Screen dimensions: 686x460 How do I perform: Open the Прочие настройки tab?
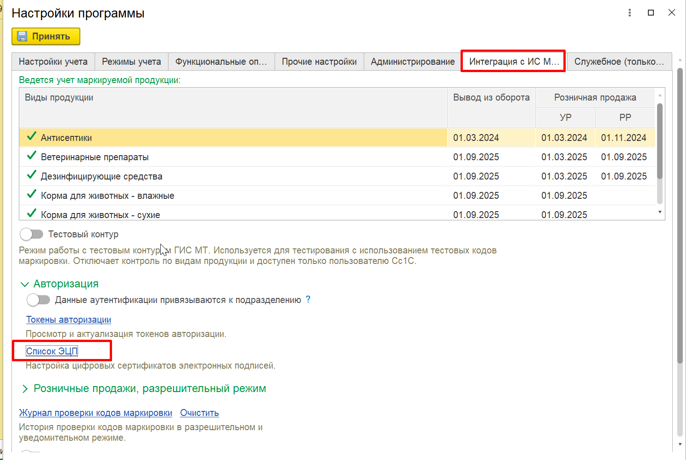[x=319, y=62]
